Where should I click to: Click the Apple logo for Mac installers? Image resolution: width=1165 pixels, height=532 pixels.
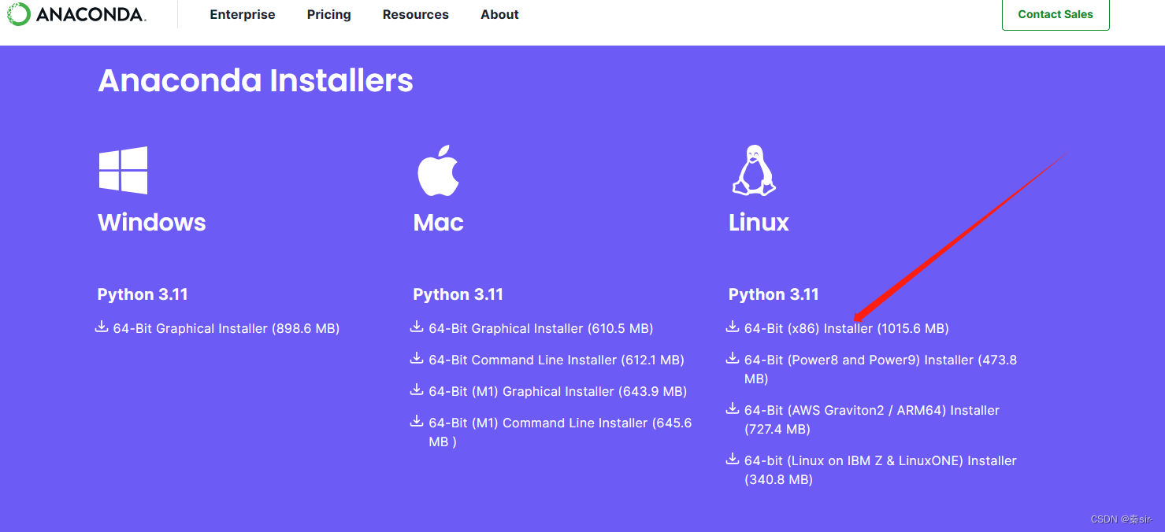point(438,170)
